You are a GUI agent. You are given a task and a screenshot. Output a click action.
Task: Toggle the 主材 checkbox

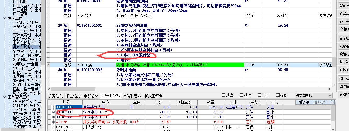[x=260, y=95]
